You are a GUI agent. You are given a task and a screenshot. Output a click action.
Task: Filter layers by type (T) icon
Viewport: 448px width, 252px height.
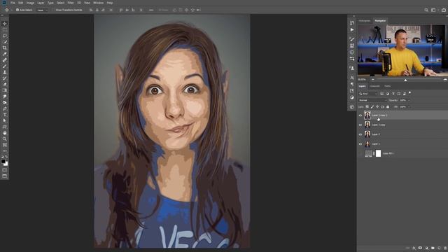[x=393, y=94]
